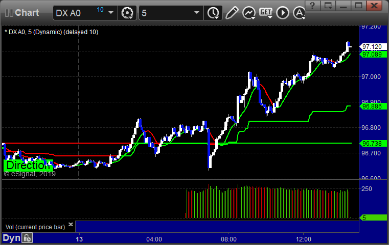Click the 04:00 time axis label
The height and width of the screenshot is (245, 389).
pyautogui.click(x=154, y=239)
